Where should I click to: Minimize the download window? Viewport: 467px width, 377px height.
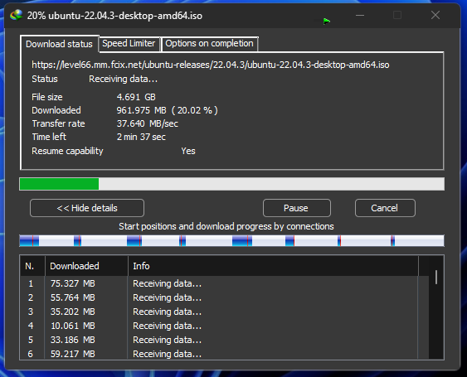(x=360, y=15)
